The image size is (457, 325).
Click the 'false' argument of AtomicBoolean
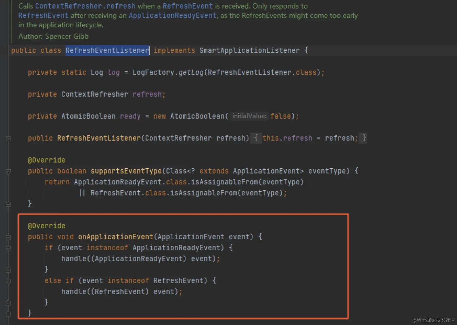coord(281,116)
